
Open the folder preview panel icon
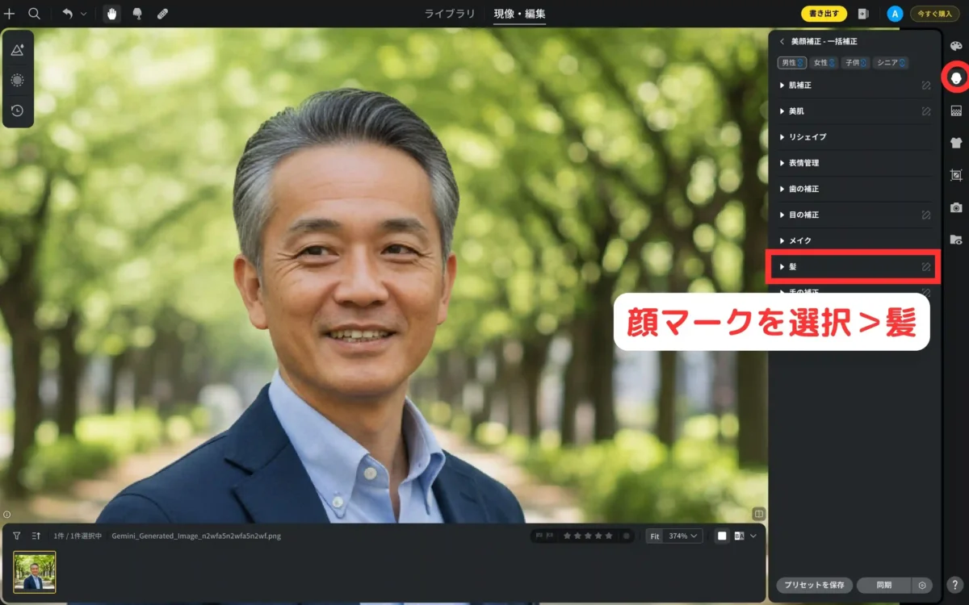pos(956,240)
